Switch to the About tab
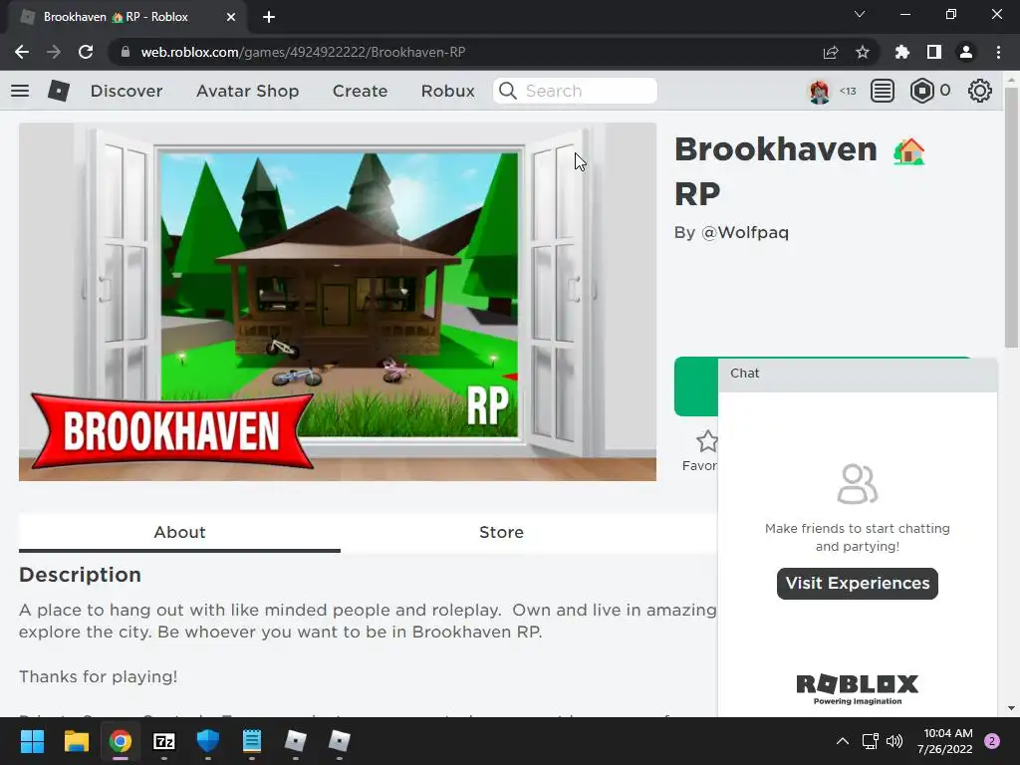Viewport: 1020px width, 765px height. (x=179, y=532)
